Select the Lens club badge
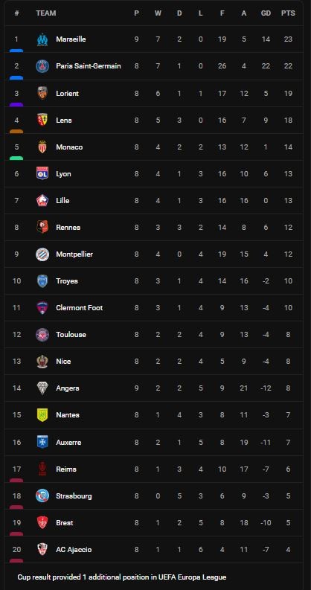Viewport: 311px width, 590px height. click(42, 120)
